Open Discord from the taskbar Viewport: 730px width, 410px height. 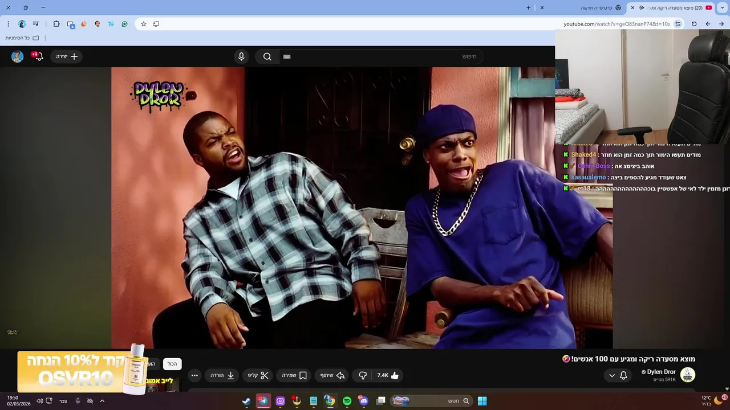click(x=364, y=401)
